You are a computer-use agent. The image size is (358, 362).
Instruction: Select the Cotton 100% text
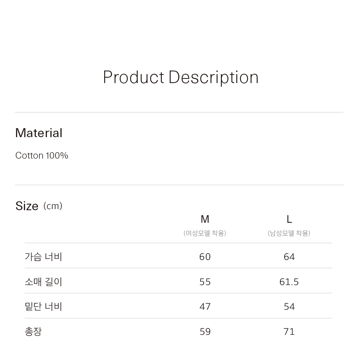42,156
